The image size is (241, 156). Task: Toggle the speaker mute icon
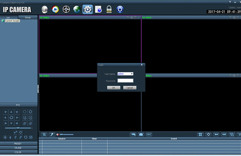(x=58, y=135)
